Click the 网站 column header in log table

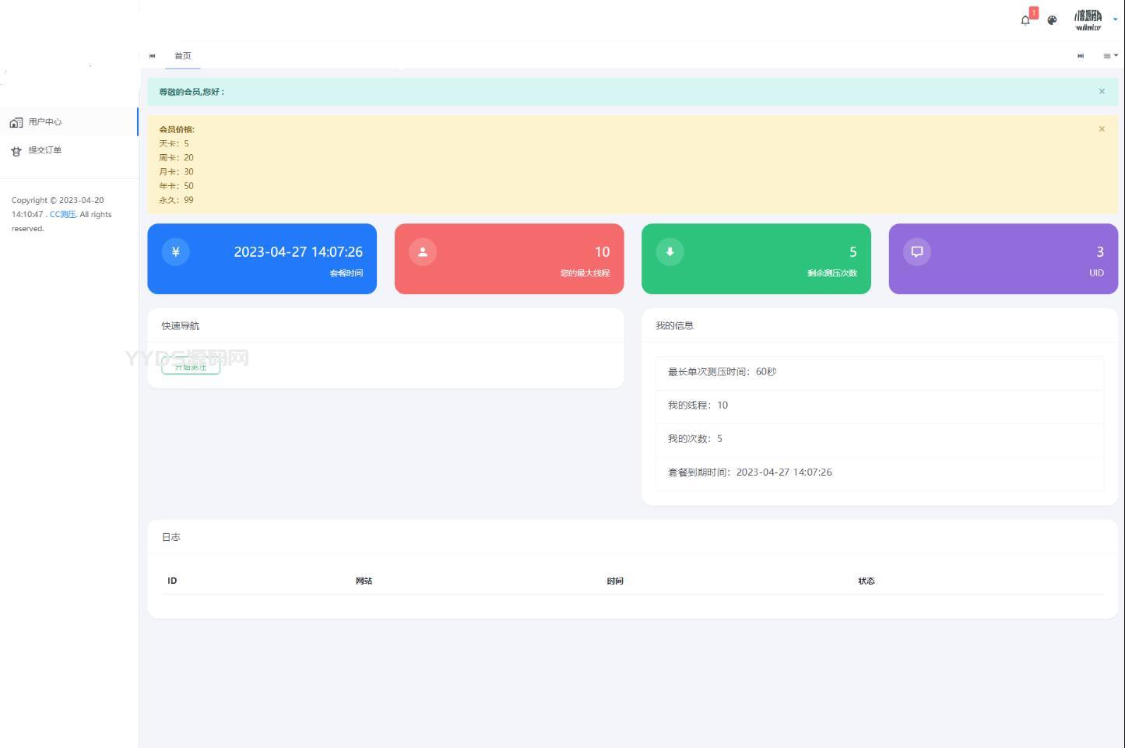click(x=364, y=581)
